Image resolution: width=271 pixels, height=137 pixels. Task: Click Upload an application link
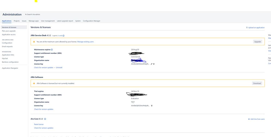click(256, 28)
